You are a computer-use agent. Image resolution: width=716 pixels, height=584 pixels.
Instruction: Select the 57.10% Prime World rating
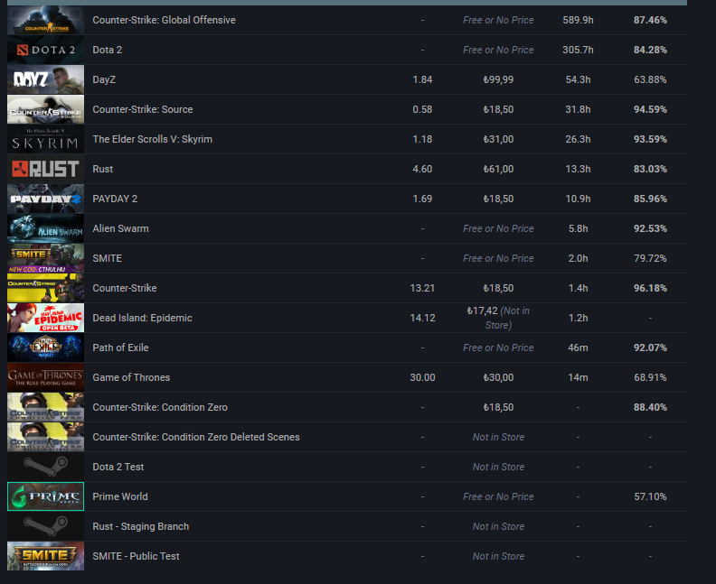pyautogui.click(x=650, y=496)
